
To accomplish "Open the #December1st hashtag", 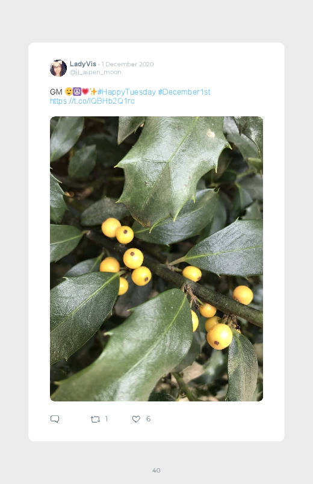I will (184, 92).
